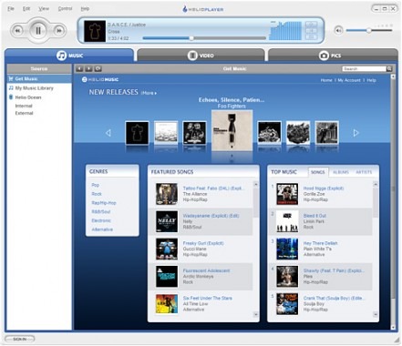Pause the currently playing track
The width and height of the screenshot is (402, 346).
click(38, 30)
